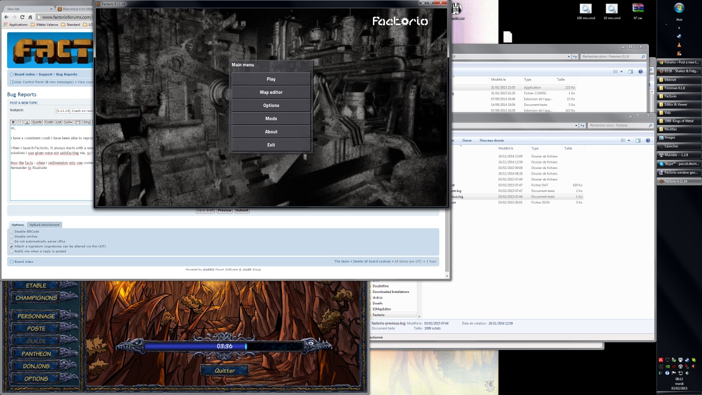
Task: Select Downloaded Installations folder in tree
Action: pos(391,292)
